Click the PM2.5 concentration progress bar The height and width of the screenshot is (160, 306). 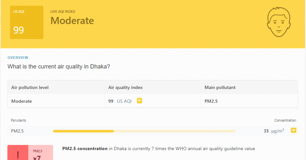click(144, 131)
